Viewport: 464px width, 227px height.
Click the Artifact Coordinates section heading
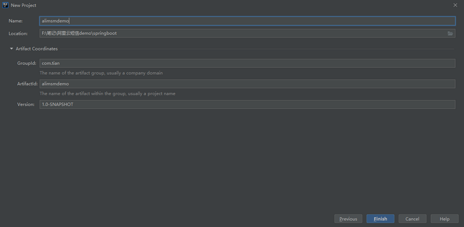tap(37, 49)
